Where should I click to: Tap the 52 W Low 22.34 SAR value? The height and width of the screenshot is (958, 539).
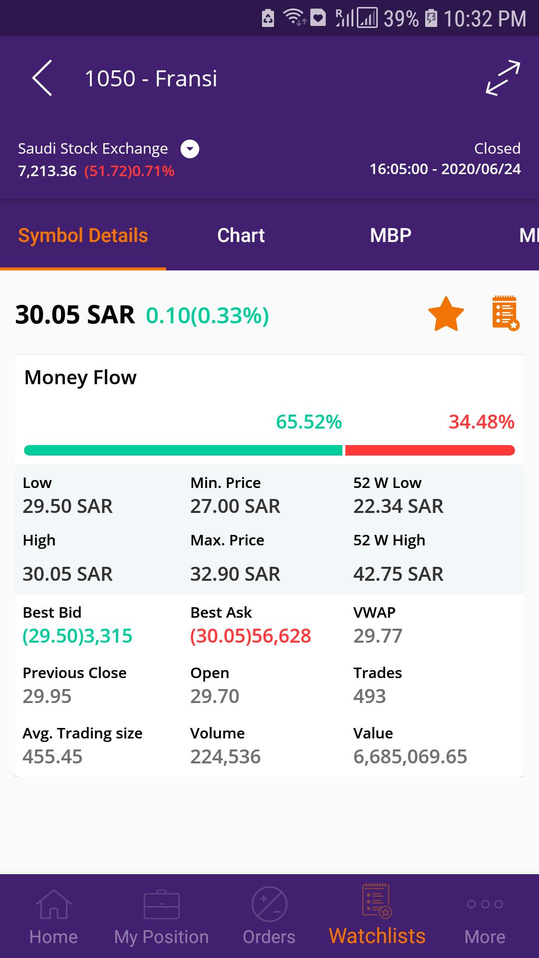[398, 506]
